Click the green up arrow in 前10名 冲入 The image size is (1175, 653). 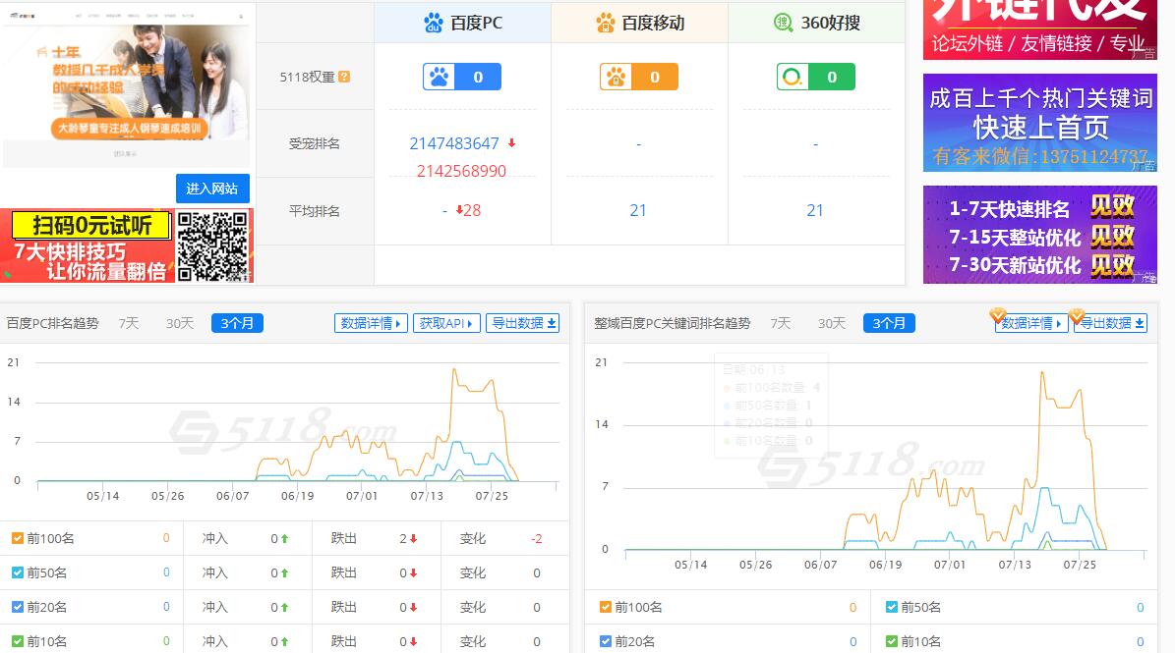pyautogui.click(x=285, y=642)
